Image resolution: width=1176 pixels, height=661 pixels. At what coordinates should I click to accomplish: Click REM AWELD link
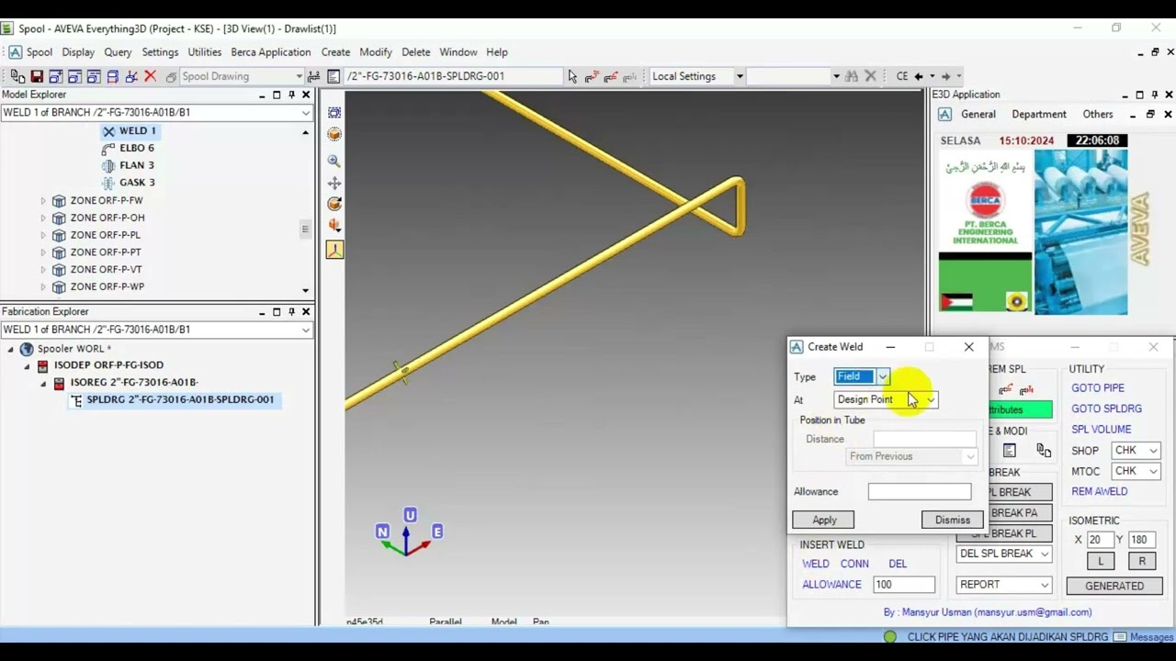coord(1099,491)
